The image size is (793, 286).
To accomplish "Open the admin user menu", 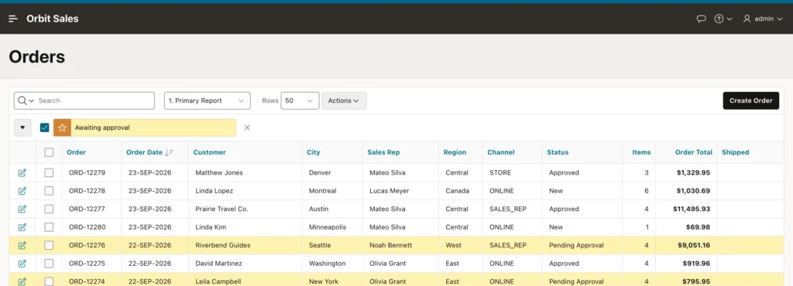I will click(x=763, y=19).
